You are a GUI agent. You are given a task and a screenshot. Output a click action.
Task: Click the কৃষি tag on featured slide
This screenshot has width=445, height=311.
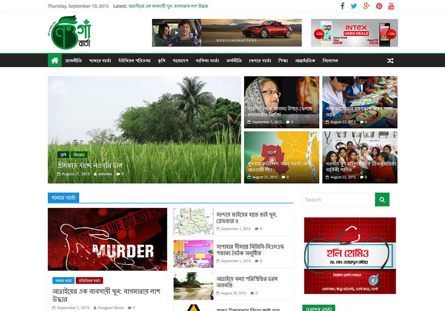63,155
